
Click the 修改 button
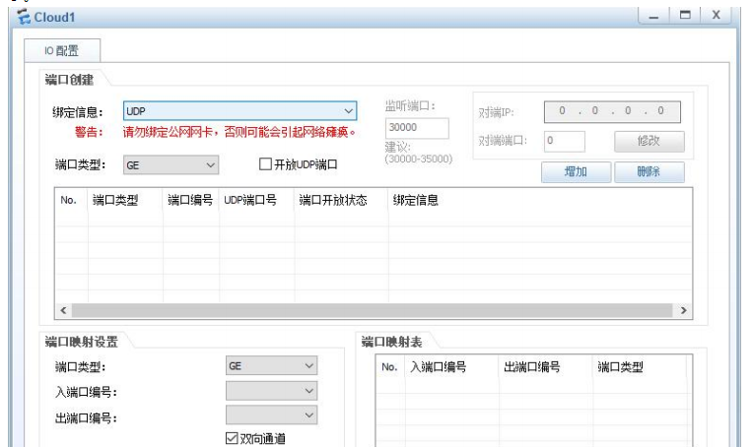coord(649,141)
